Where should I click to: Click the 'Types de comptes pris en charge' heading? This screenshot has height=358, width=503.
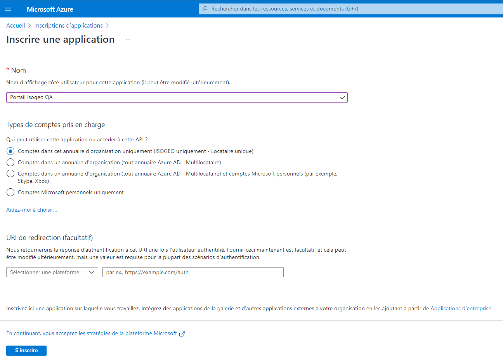56,125
